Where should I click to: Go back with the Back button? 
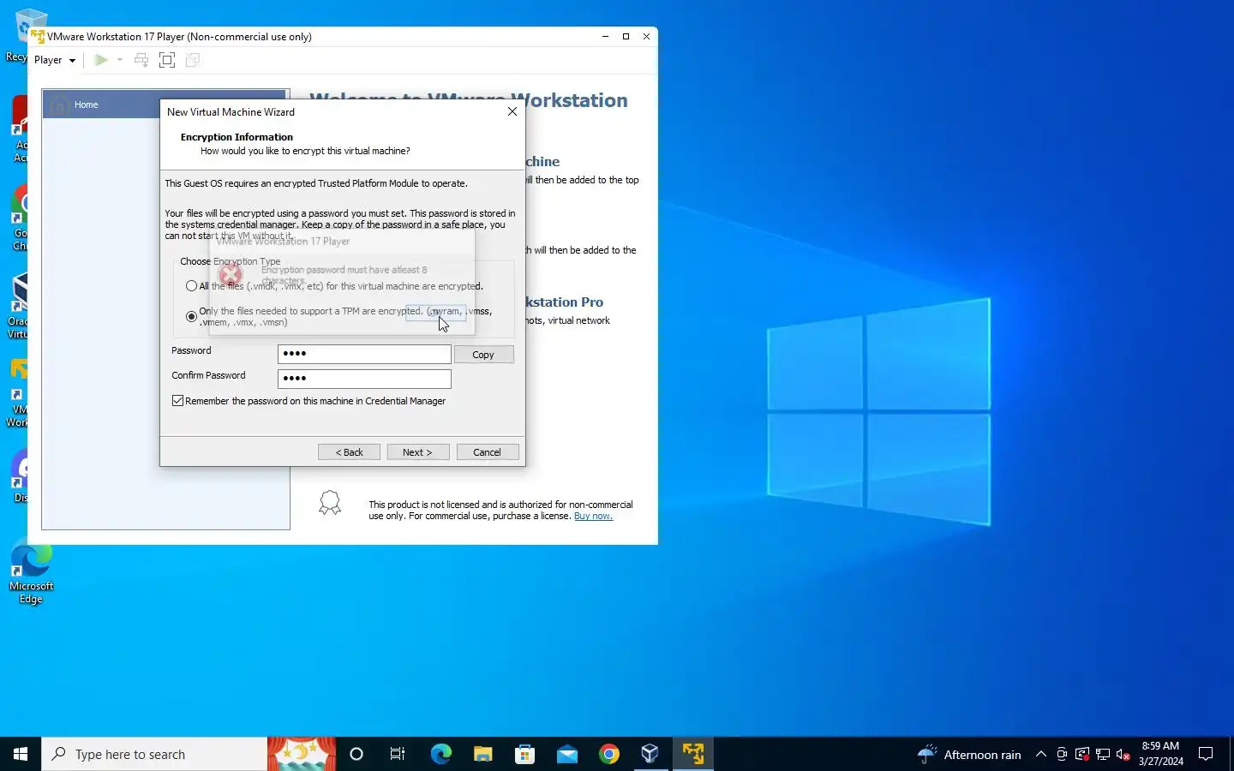(x=349, y=452)
